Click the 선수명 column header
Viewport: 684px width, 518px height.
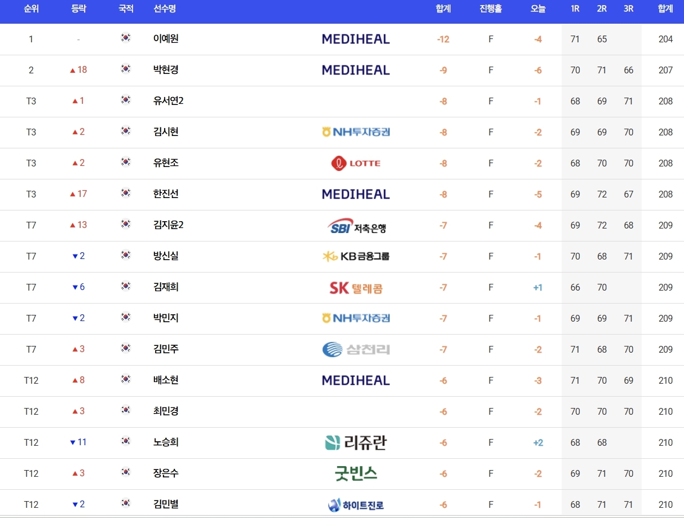pos(165,8)
